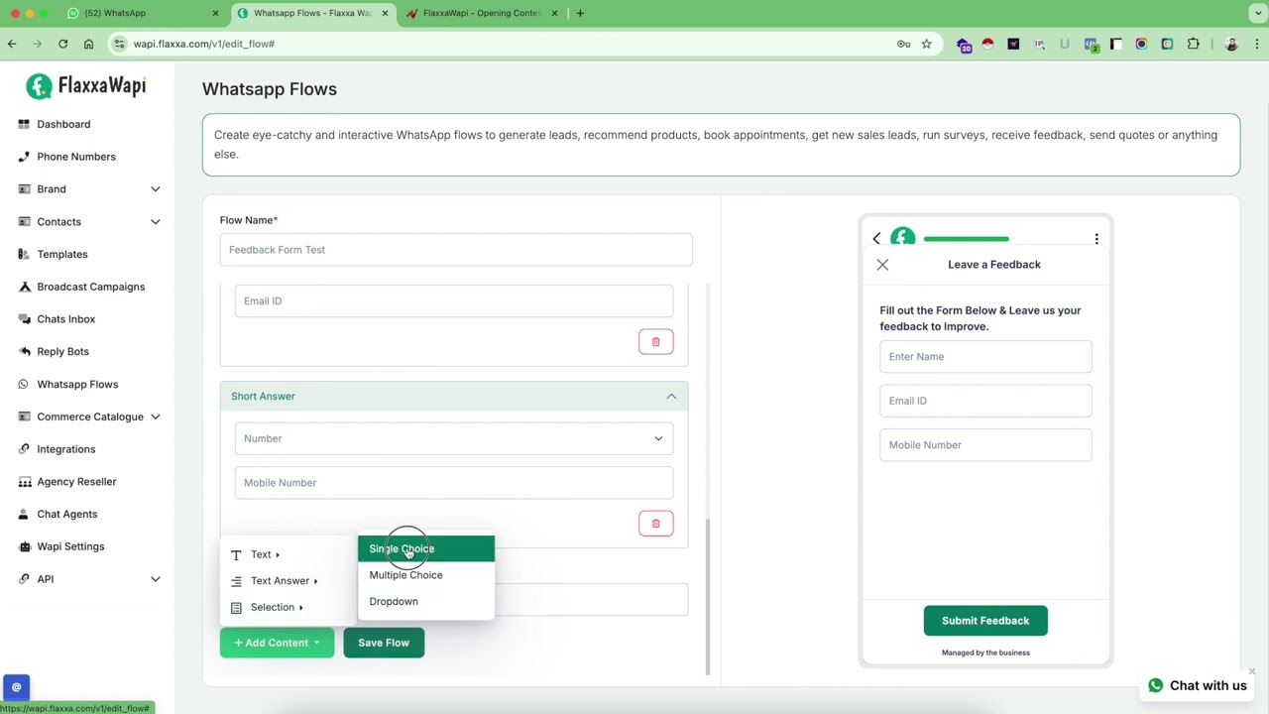The image size is (1269, 714).
Task: Expand the Commerce Catalogue submenu
Action: pyautogui.click(x=156, y=416)
